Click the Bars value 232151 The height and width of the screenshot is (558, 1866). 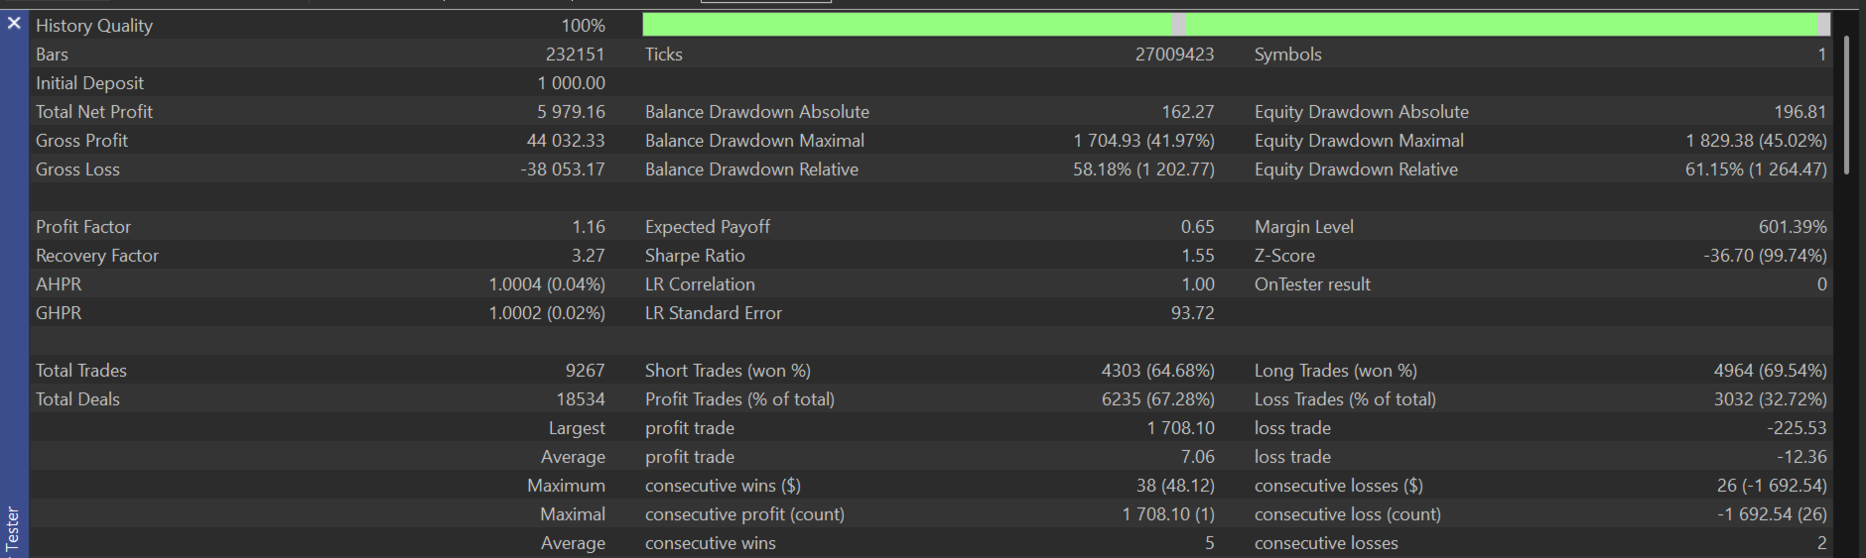(575, 55)
